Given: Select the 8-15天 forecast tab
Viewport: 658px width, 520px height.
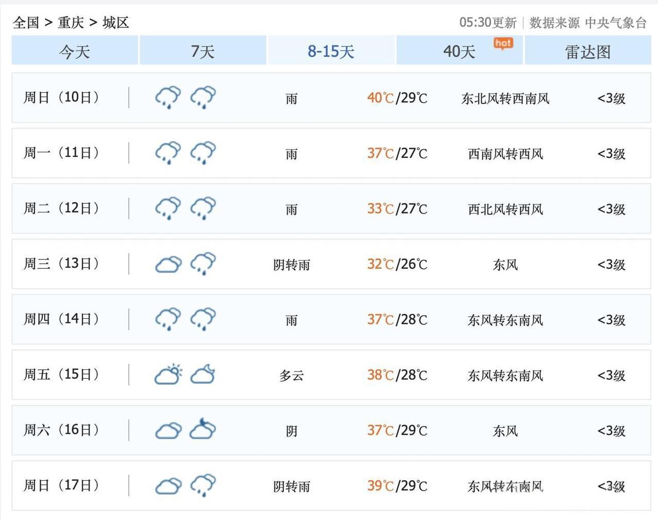Looking at the screenshot, I should pos(331,51).
